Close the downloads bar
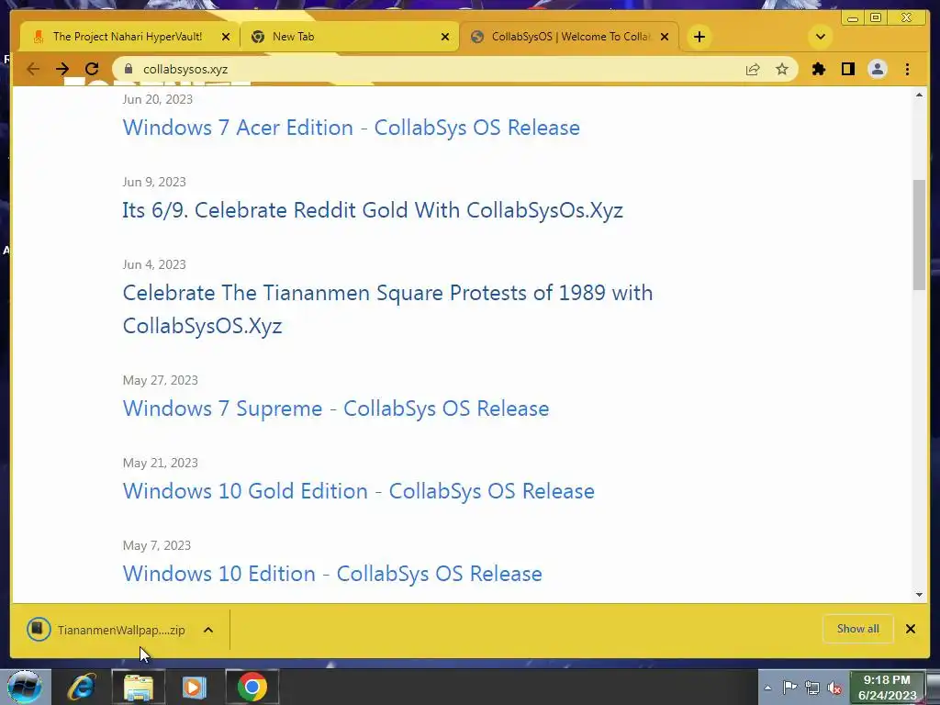940x705 pixels. (x=910, y=629)
